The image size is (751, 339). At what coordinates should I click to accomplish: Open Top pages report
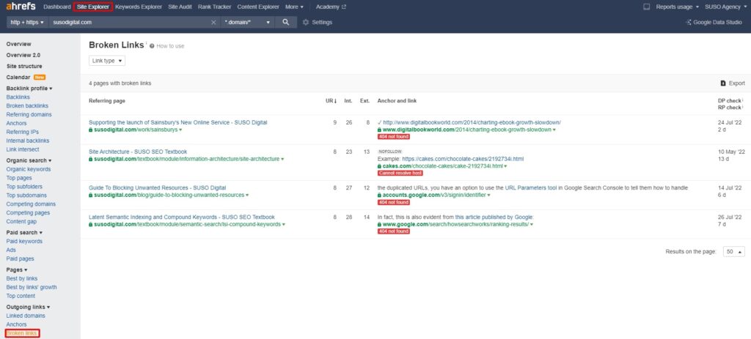point(18,178)
